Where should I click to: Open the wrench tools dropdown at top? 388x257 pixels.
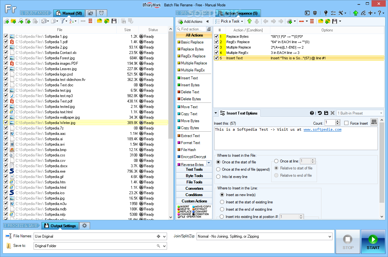(342, 13)
